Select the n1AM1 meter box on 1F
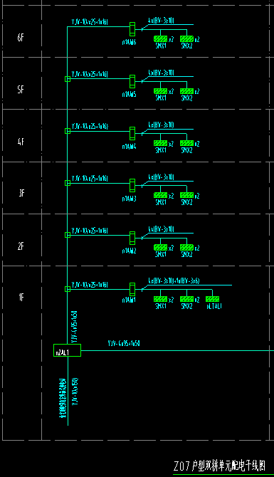The height and width of the screenshot is (477, 274). tap(132, 289)
